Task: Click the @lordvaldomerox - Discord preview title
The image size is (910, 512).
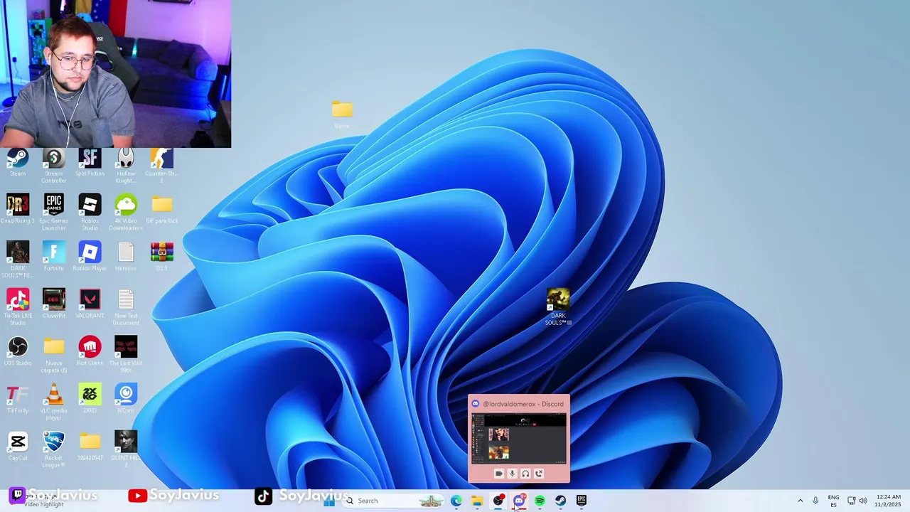Action: coord(523,404)
